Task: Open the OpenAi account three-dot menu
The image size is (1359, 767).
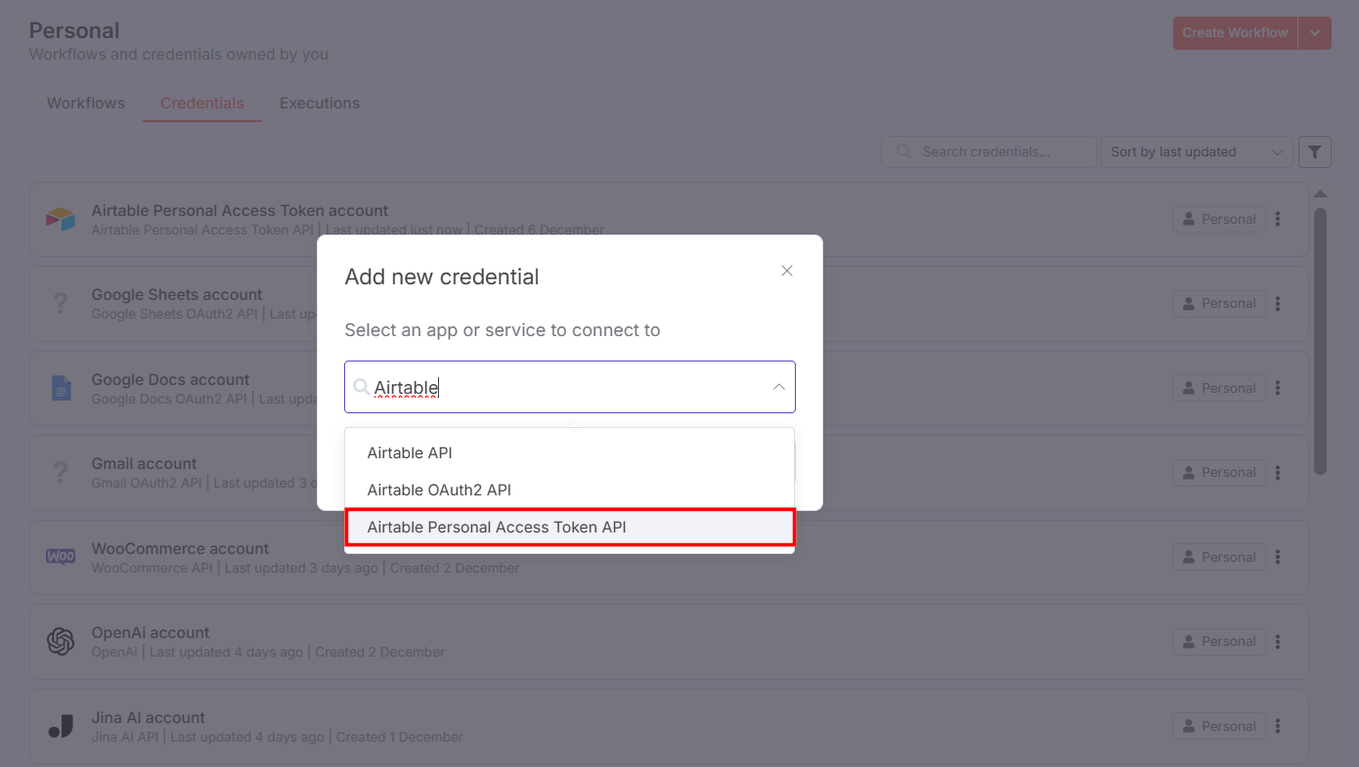Action: pos(1278,641)
